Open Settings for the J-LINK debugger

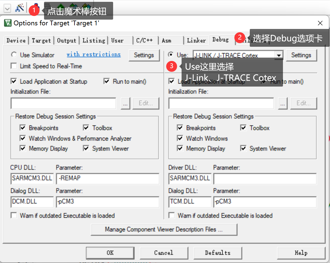(x=301, y=55)
